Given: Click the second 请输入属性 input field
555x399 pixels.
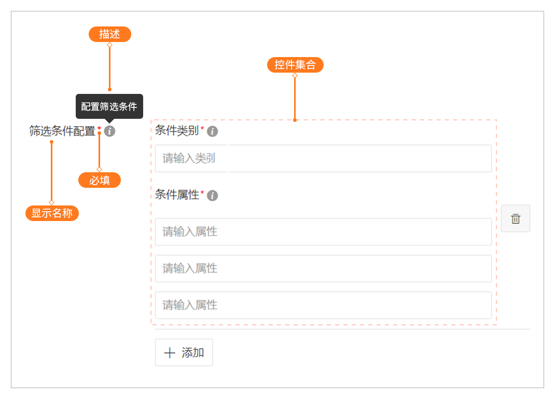Looking at the screenshot, I should (x=323, y=269).
